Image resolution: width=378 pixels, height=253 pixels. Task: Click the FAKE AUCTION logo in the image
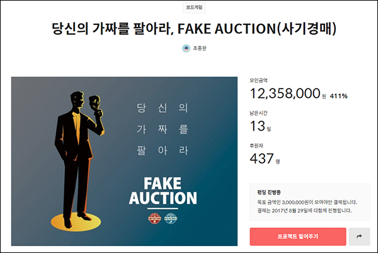[162, 191]
